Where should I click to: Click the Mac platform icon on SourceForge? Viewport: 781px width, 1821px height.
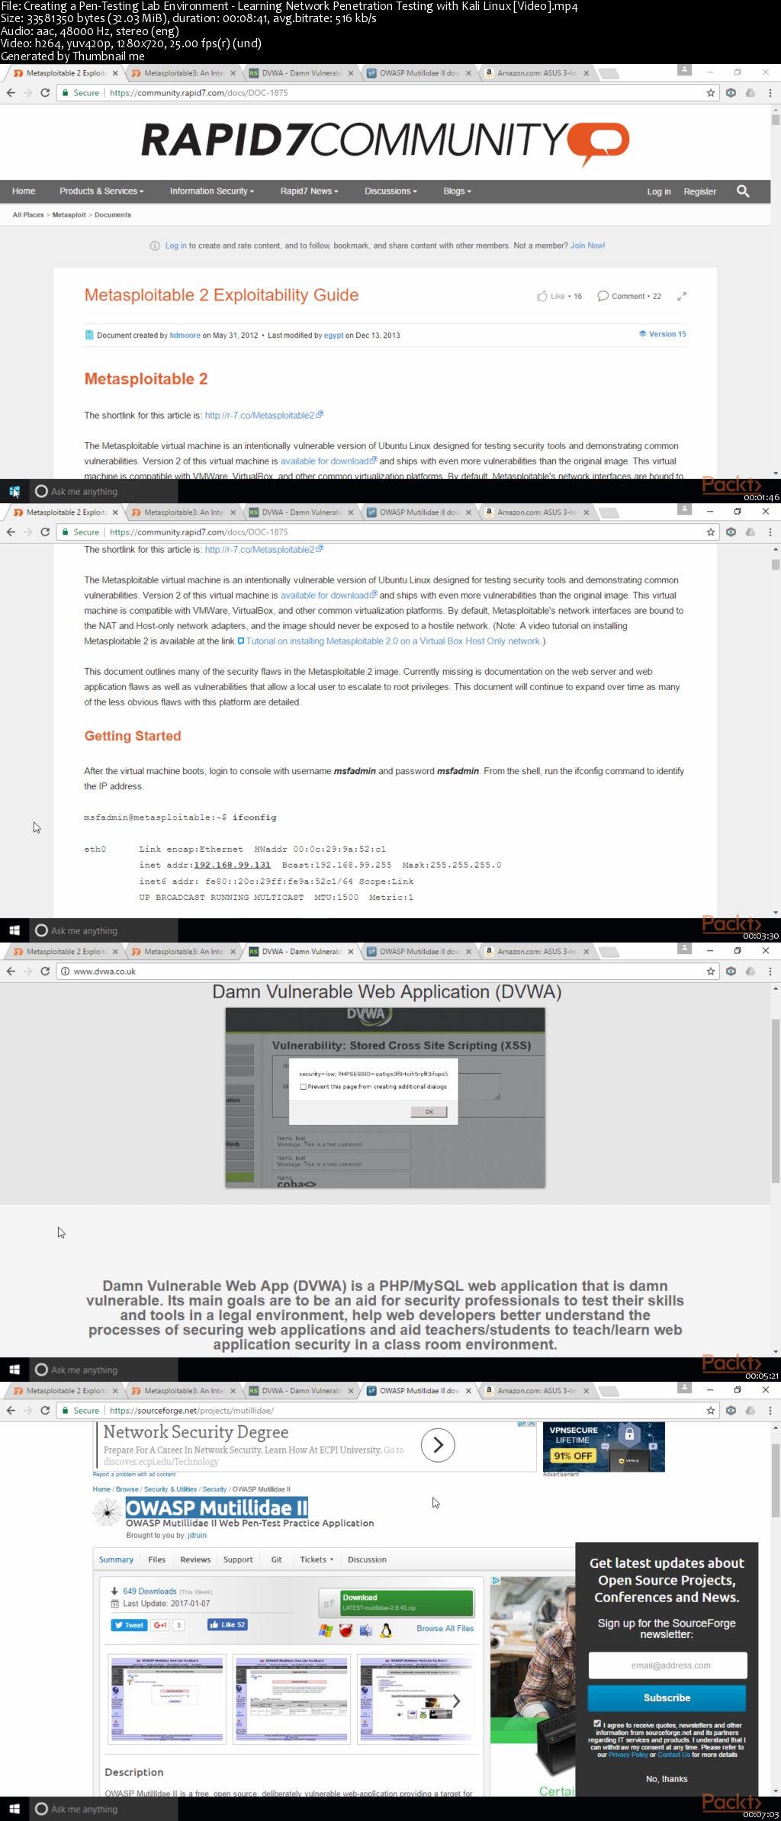[365, 1630]
